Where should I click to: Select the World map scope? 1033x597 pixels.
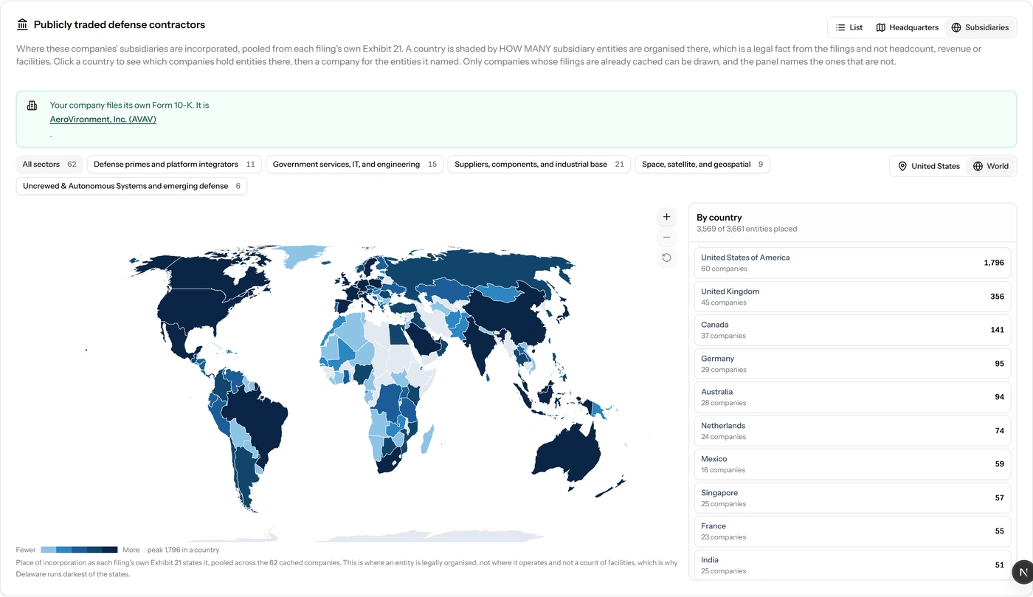990,166
